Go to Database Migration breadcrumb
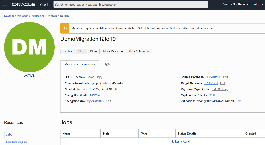265x145 pixels. point(16,16)
